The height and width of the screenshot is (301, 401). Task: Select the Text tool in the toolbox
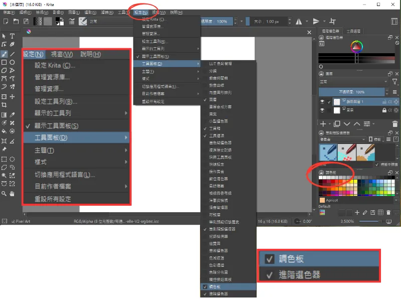point(12,36)
